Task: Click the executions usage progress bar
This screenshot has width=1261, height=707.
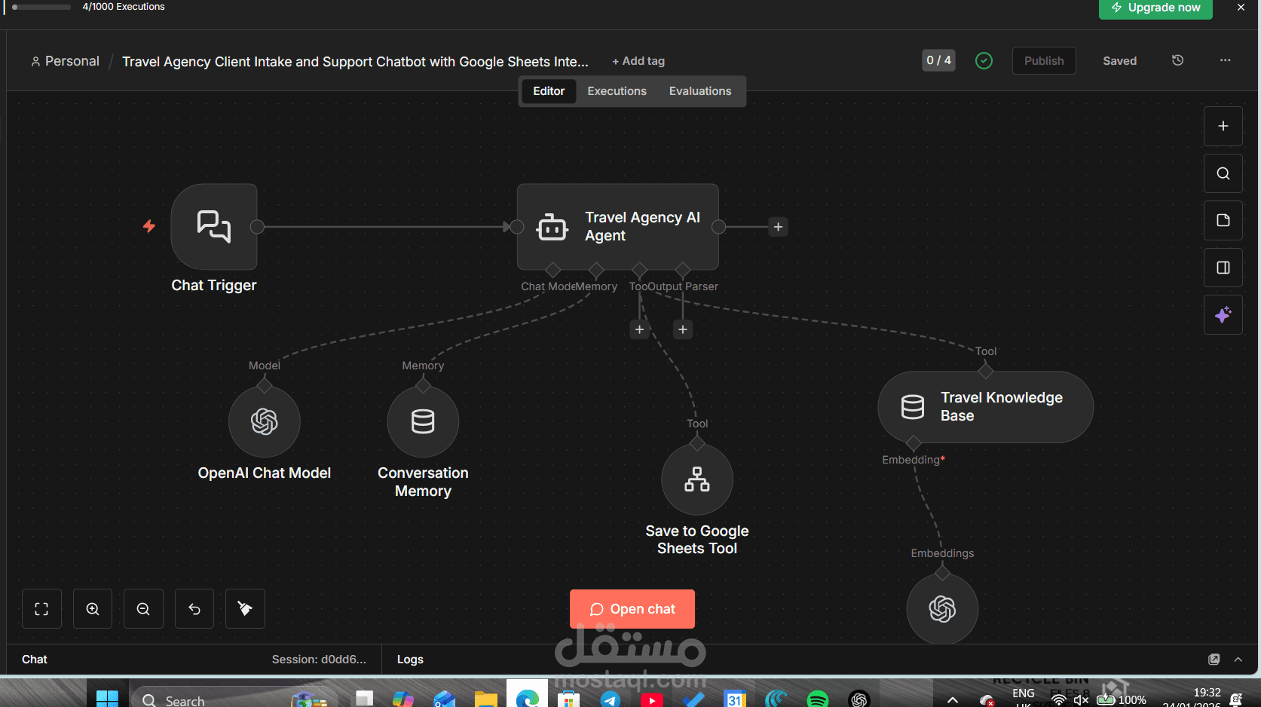Action: [40, 6]
